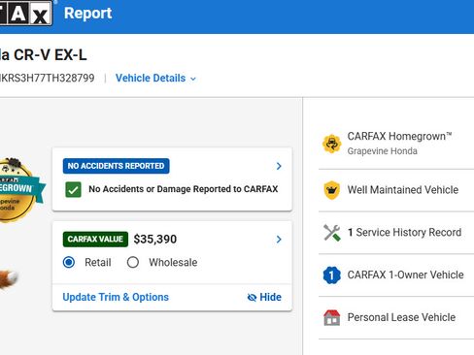Click the $35,390 value amount
Screen dimensions: 474x355
pos(155,240)
